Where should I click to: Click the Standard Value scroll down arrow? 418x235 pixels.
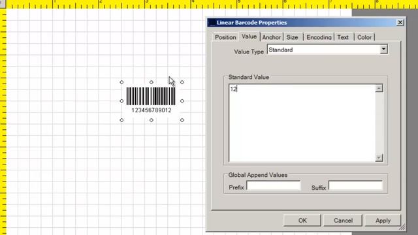379,158
